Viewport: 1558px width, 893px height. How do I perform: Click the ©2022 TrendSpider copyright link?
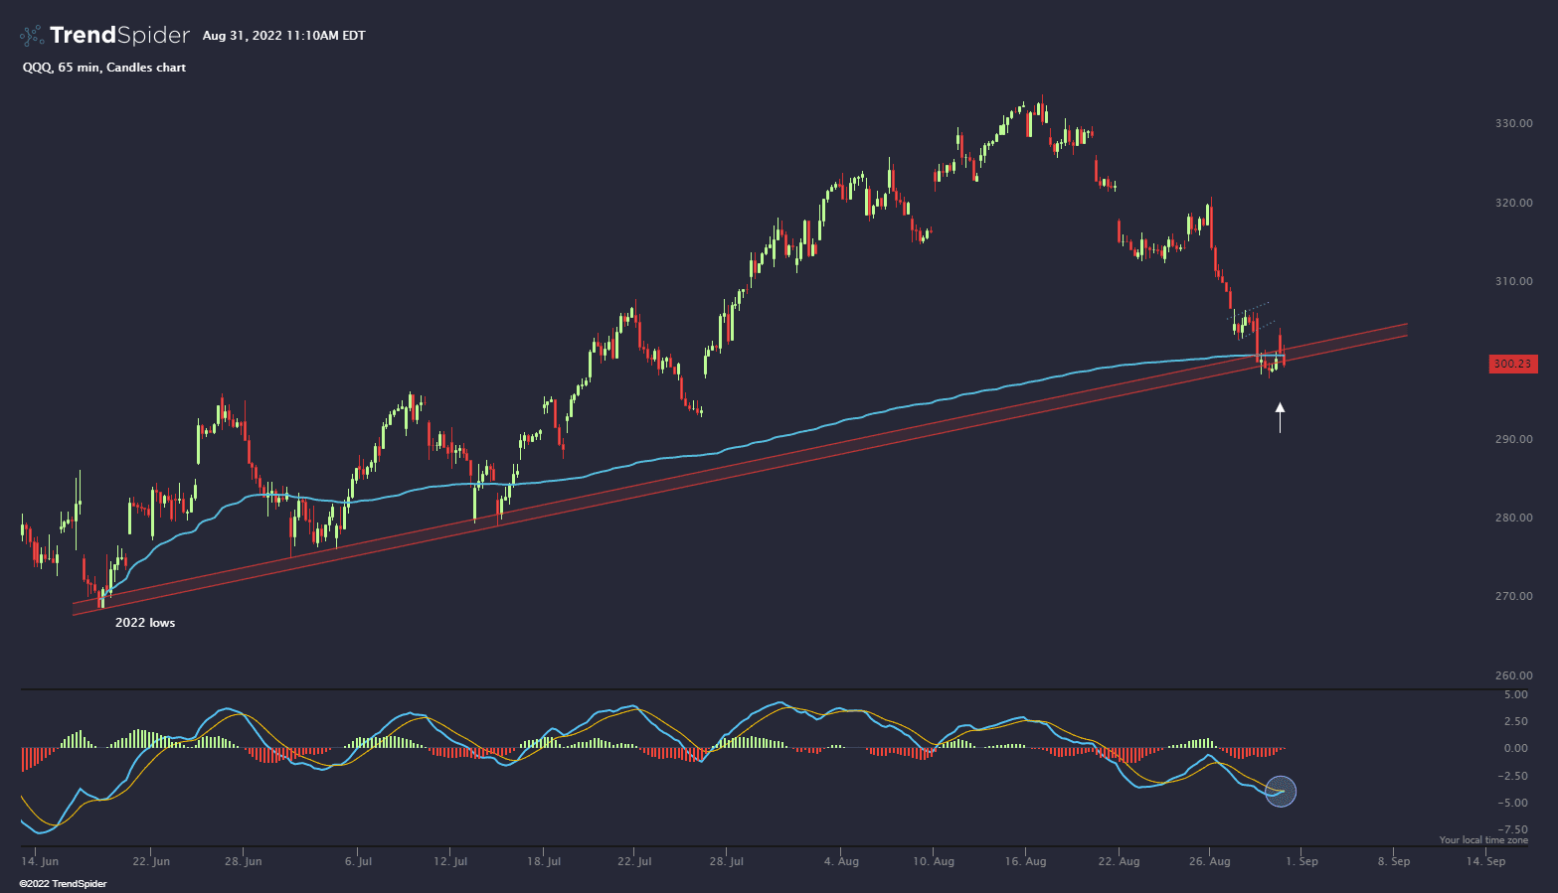(63, 883)
